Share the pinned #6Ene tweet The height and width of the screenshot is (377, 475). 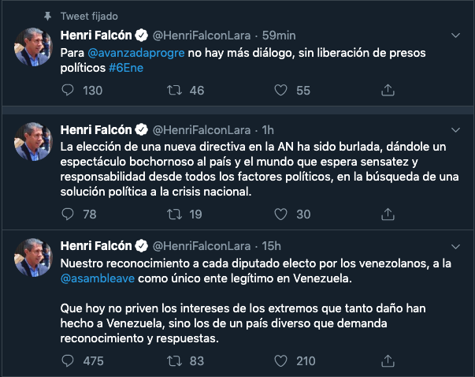click(387, 91)
